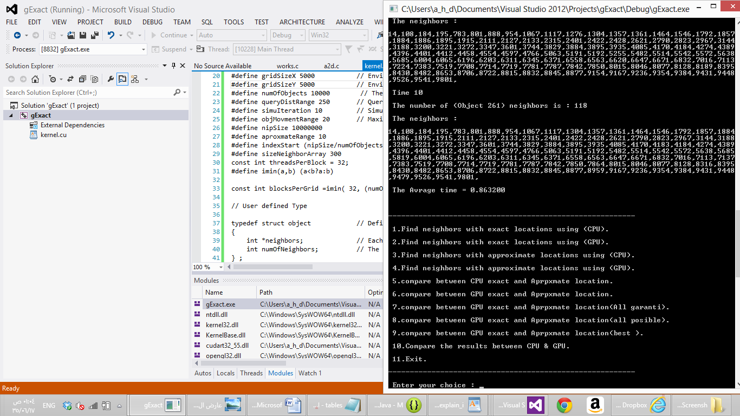Click the Home icon in Solution Explorer
This screenshot has width=740, height=416.
click(35, 79)
